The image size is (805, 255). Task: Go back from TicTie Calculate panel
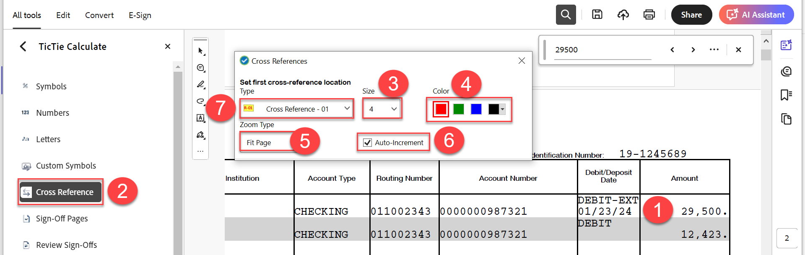click(23, 47)
